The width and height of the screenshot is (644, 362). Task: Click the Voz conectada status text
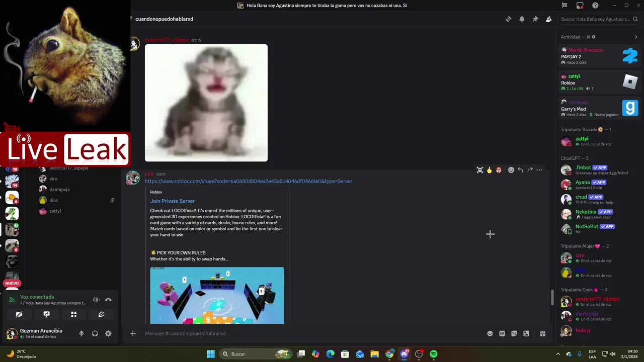(x=37, y=297)
